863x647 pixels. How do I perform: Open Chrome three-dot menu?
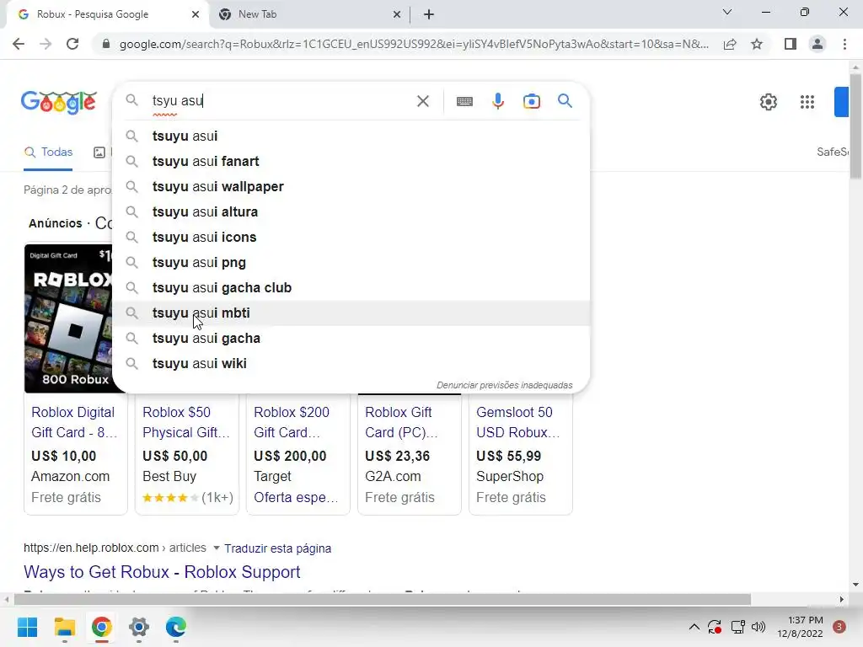844,44
